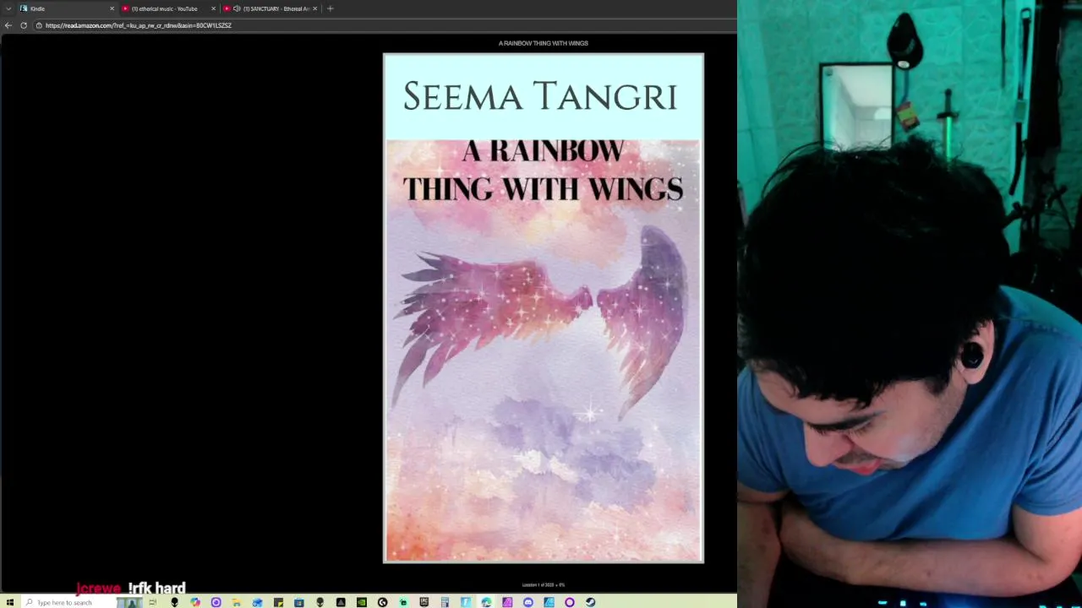Open Calculator from the taskbar
Screen dimensions: 1082x608
[x=445, y=602]
